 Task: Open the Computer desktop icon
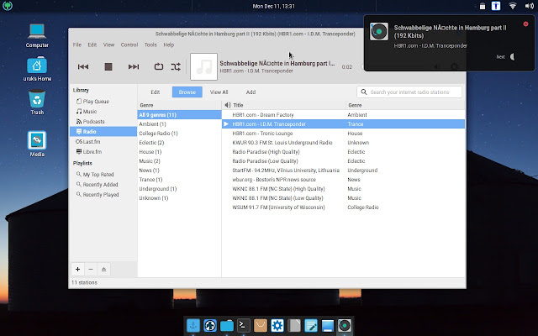(x=37, y=36)
